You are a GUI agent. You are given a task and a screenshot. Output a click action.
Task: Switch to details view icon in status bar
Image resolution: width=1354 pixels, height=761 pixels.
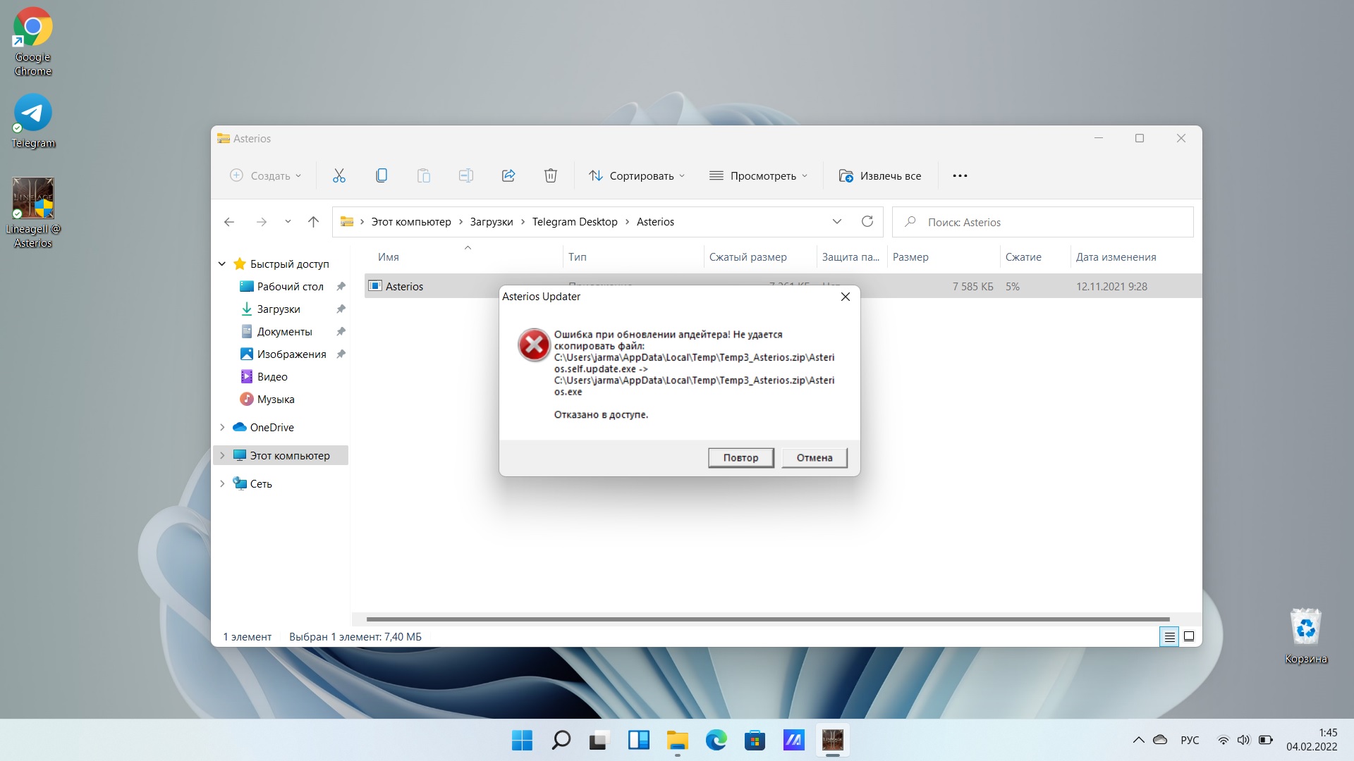click(x=1169, y=637)
